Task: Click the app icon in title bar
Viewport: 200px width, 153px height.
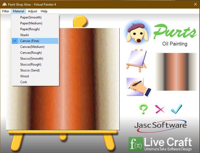Action: [x=4, y=4]
